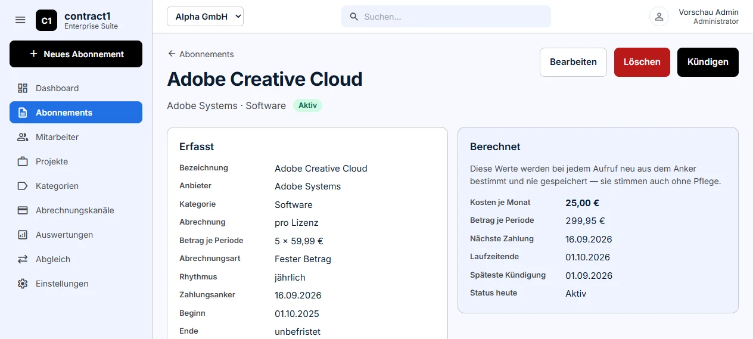Click Rhythmus value jährlich
Viewport: 753px width, 339px height.
coord(290,277)
